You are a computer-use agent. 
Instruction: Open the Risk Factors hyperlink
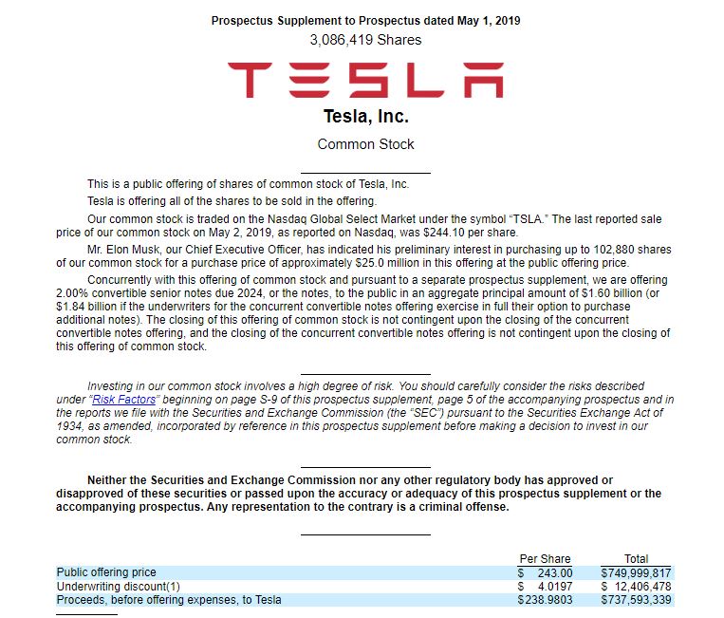[123, 400]
